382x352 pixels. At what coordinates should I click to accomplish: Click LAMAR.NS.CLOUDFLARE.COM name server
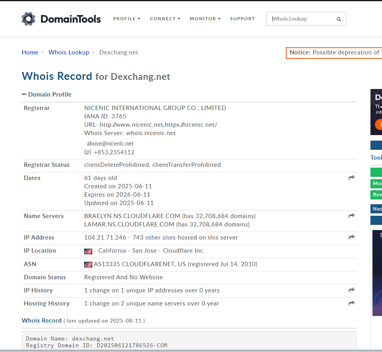[x=129, y=224]
